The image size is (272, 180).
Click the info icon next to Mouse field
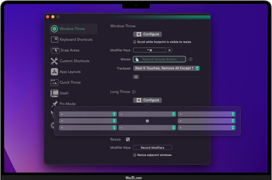[x=190, y=59]
